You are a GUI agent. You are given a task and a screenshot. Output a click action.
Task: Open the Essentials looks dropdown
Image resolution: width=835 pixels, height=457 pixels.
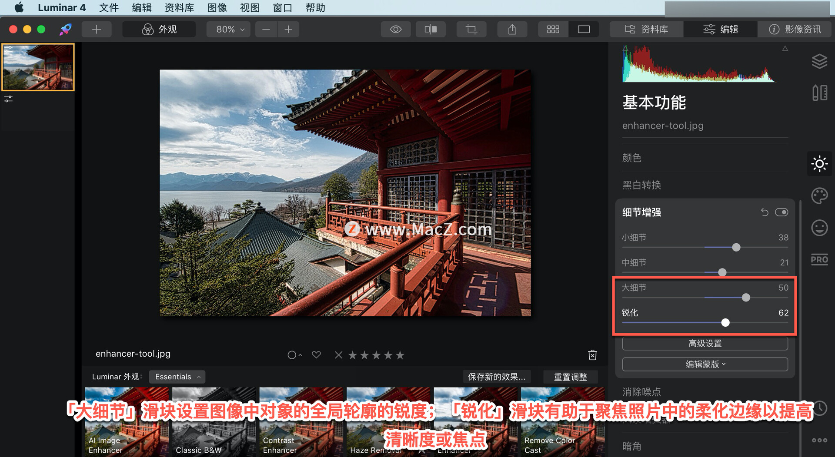coord(177,377)
